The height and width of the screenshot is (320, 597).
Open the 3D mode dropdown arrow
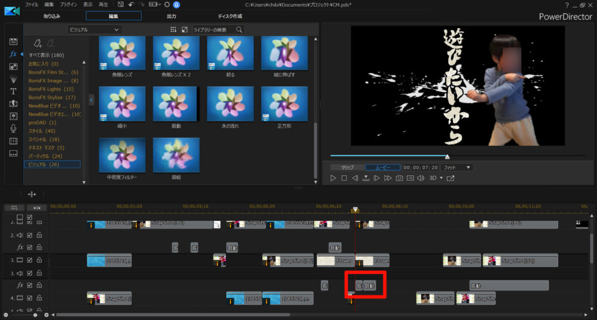pyautogui.click(x=442, y=178)
